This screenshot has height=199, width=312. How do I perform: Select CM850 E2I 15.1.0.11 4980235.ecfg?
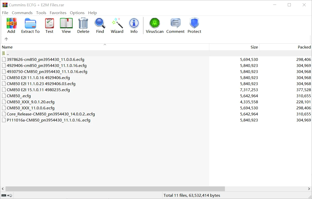[38, 90]
